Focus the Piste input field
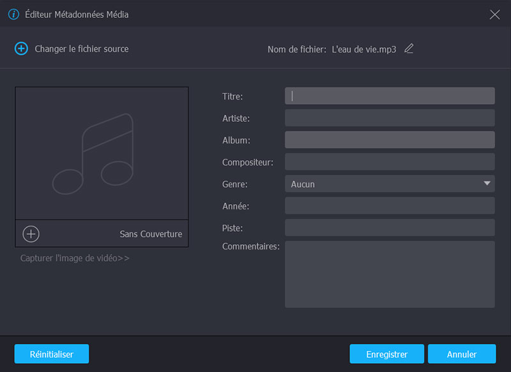Image resolution: width=511 pixels, height=372 pixels. [x=390, y=228]
